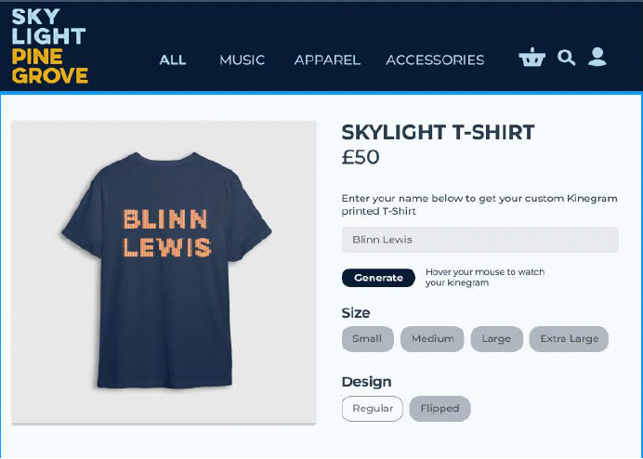Open the shopping basket icon

click(531, 57)
